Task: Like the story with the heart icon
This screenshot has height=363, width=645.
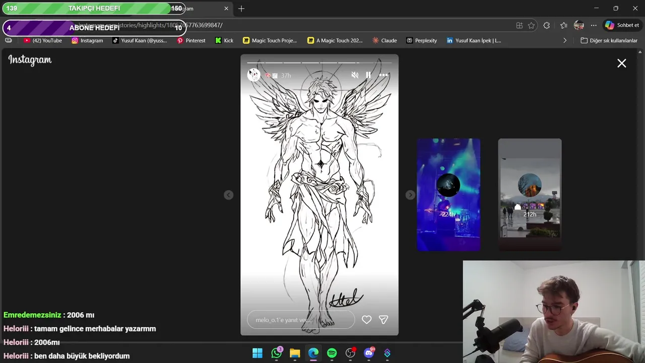Action: (366, 320)
